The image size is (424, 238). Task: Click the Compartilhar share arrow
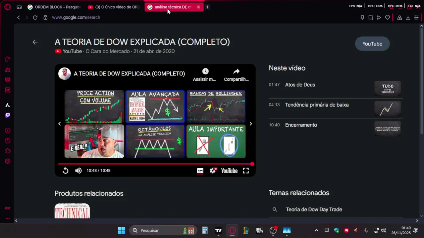tap(236, 71)
